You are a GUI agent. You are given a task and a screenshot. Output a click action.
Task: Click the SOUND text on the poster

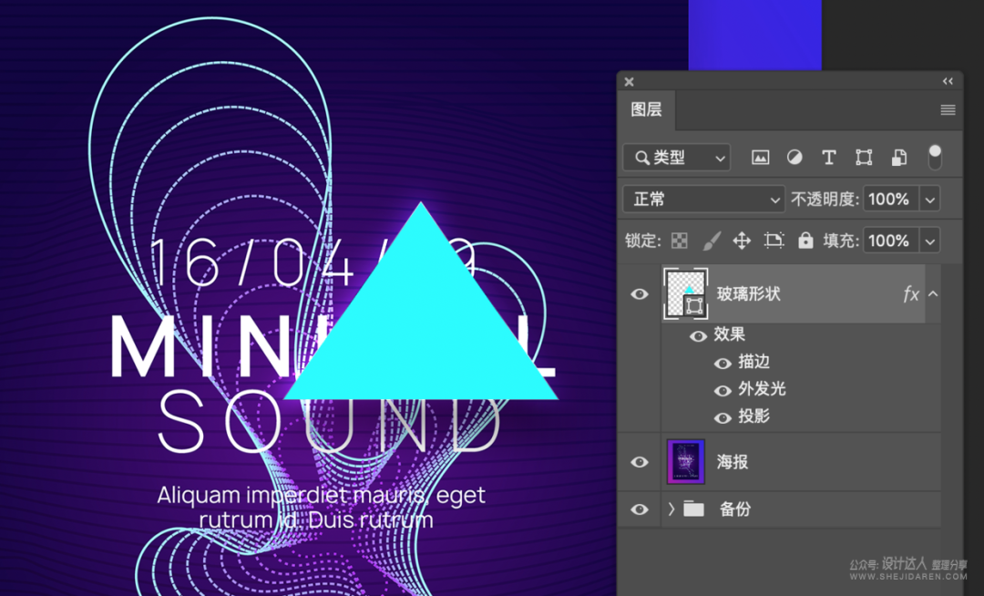click(x=330, y=422)
